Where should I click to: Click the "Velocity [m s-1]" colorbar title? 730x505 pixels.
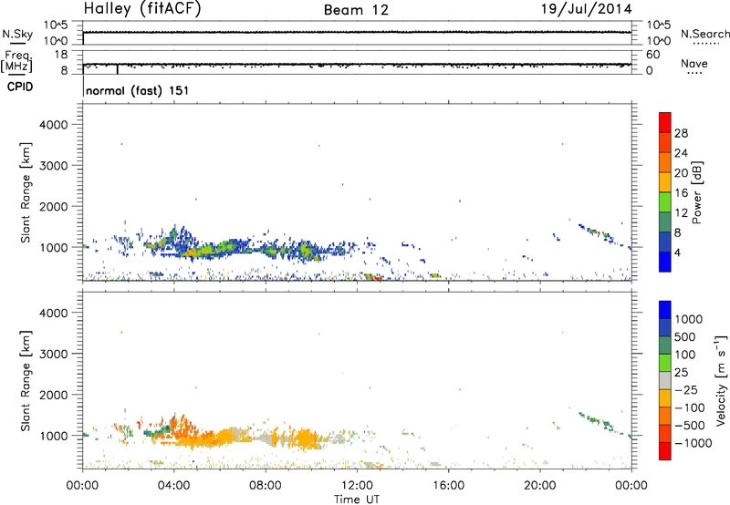tap(721, 380)
